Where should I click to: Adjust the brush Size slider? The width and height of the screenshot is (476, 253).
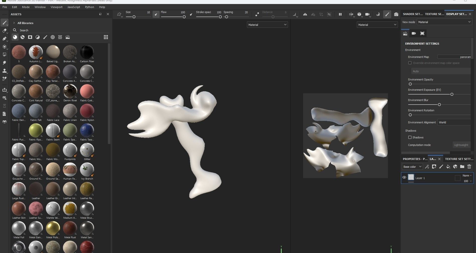(x=138, y=17)
